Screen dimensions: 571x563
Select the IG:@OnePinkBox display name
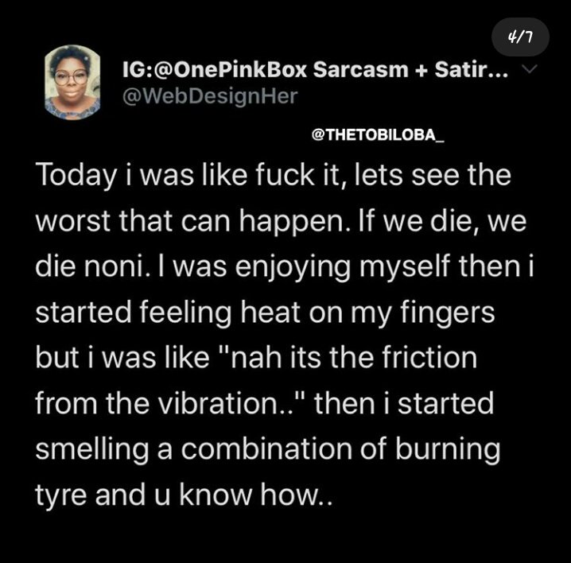(215, 69)
